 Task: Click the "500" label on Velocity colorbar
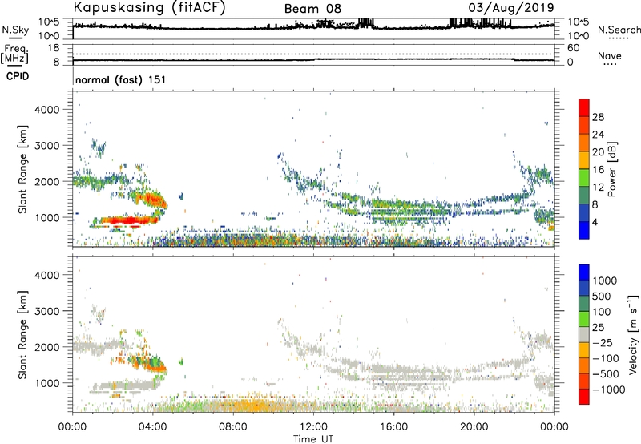click(600, 296)
